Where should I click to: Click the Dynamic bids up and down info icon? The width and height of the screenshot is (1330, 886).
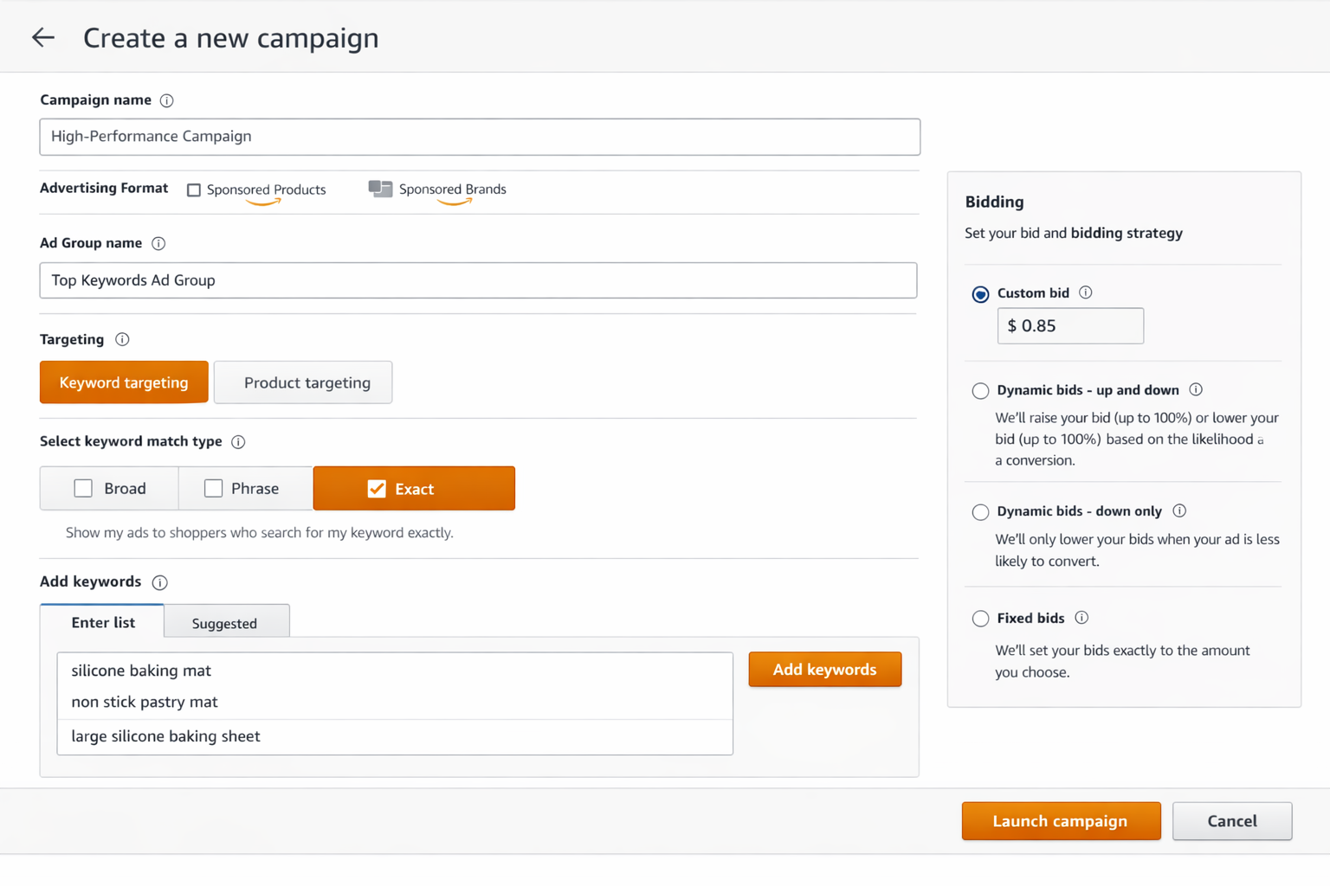click(x=1196, y=389)
